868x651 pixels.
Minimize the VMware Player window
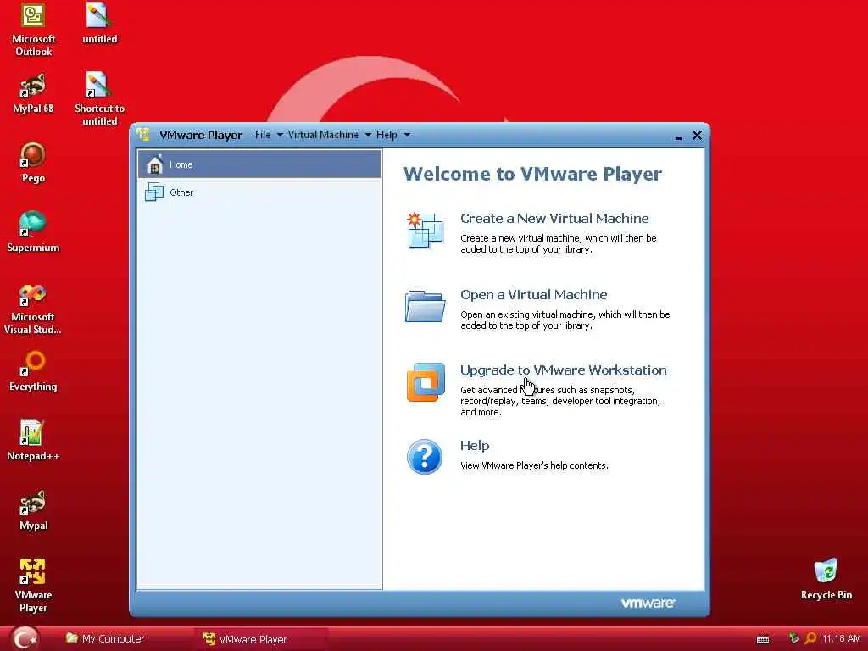678,136
